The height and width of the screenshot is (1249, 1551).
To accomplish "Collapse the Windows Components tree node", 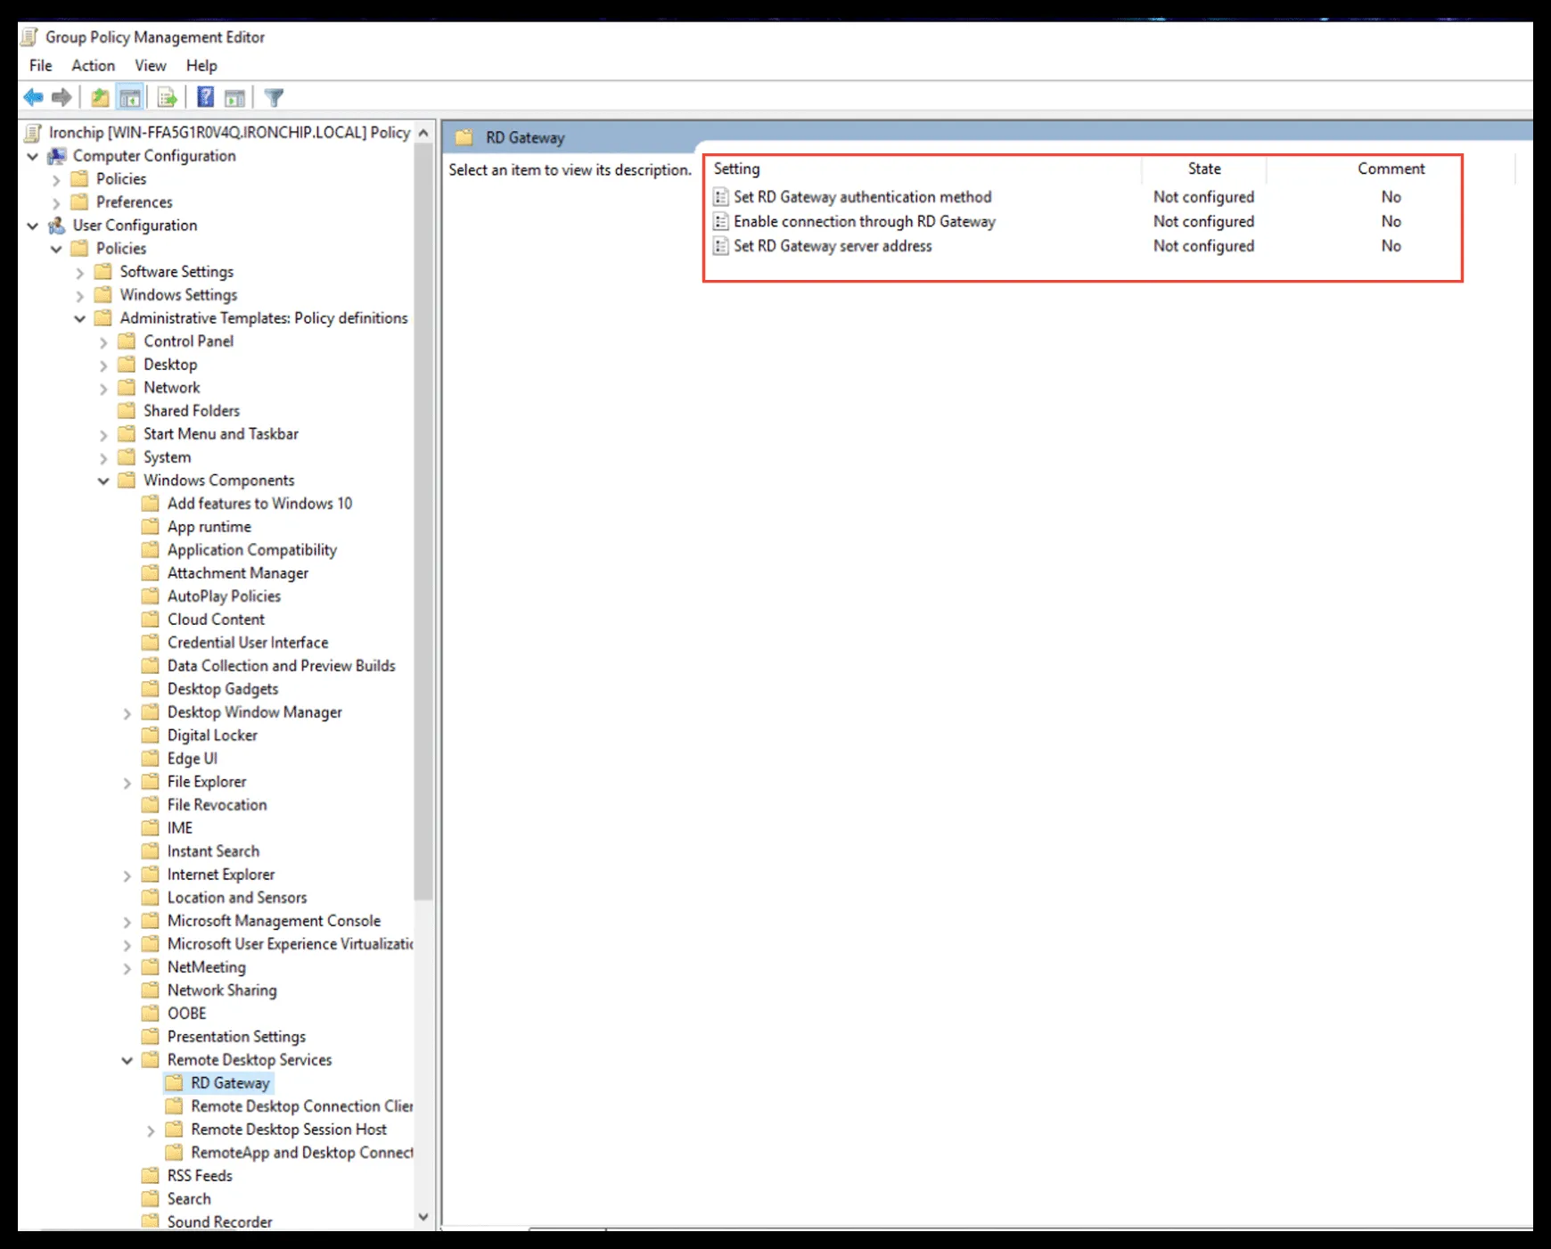I will (x=103, y=481).
